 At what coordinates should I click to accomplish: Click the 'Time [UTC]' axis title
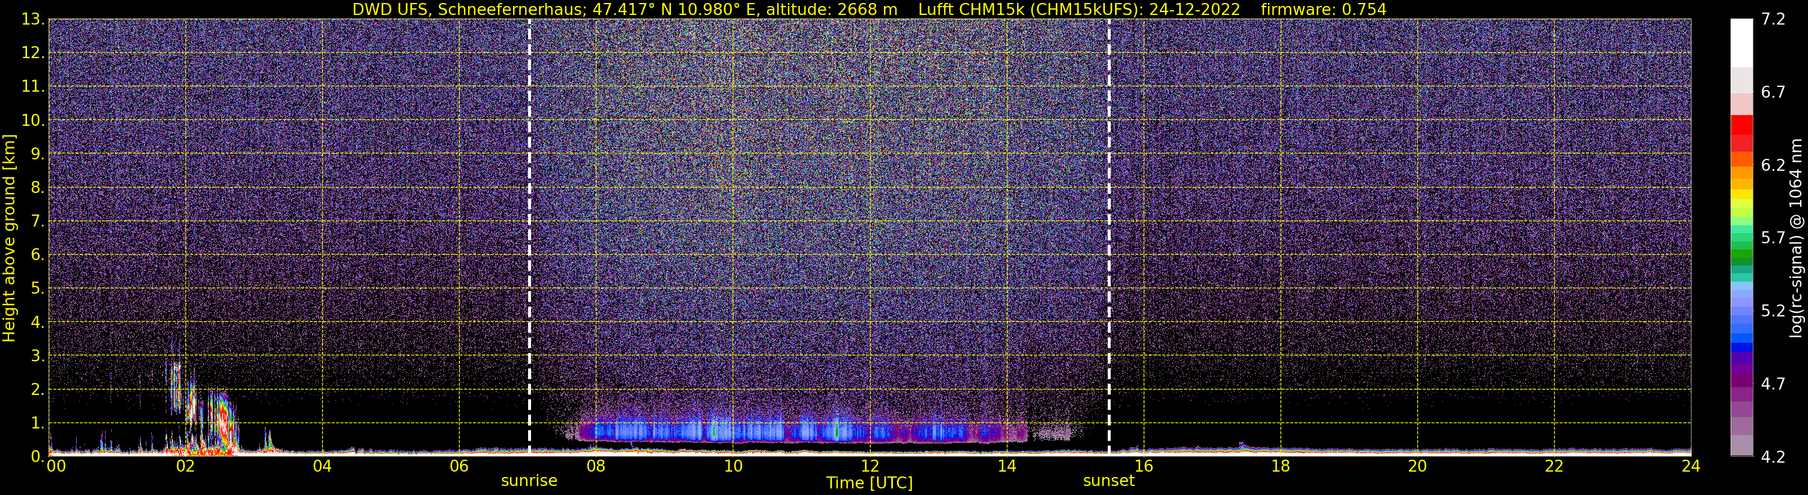click(x=869, y=483)
